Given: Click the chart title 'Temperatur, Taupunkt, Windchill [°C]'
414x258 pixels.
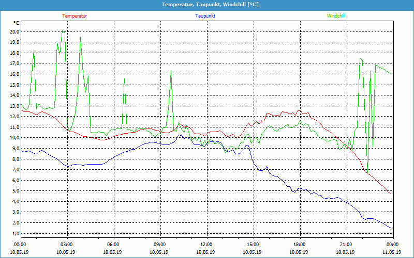Looking at the screenshot, I should (210, 5).
